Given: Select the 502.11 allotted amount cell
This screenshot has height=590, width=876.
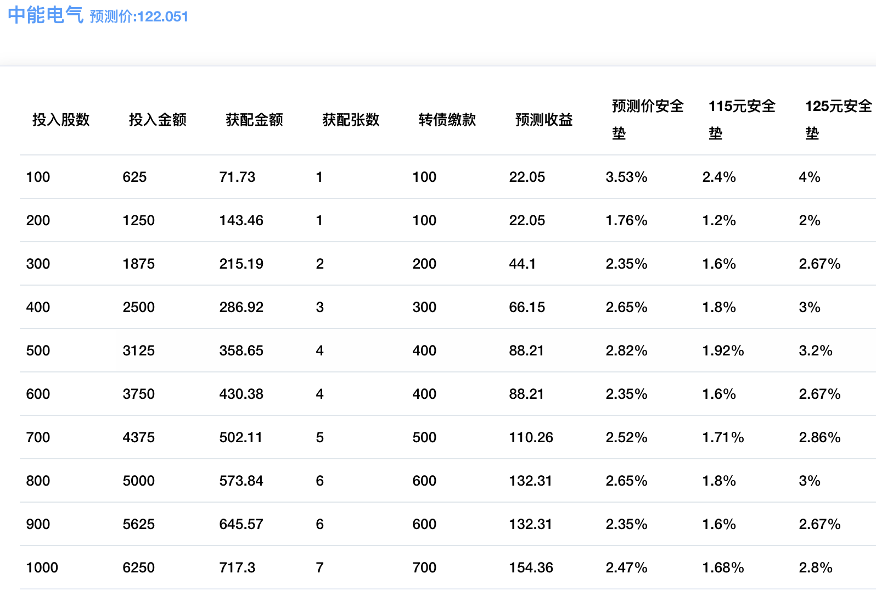Looking at the screenshot, I should [x=241, y=437].
